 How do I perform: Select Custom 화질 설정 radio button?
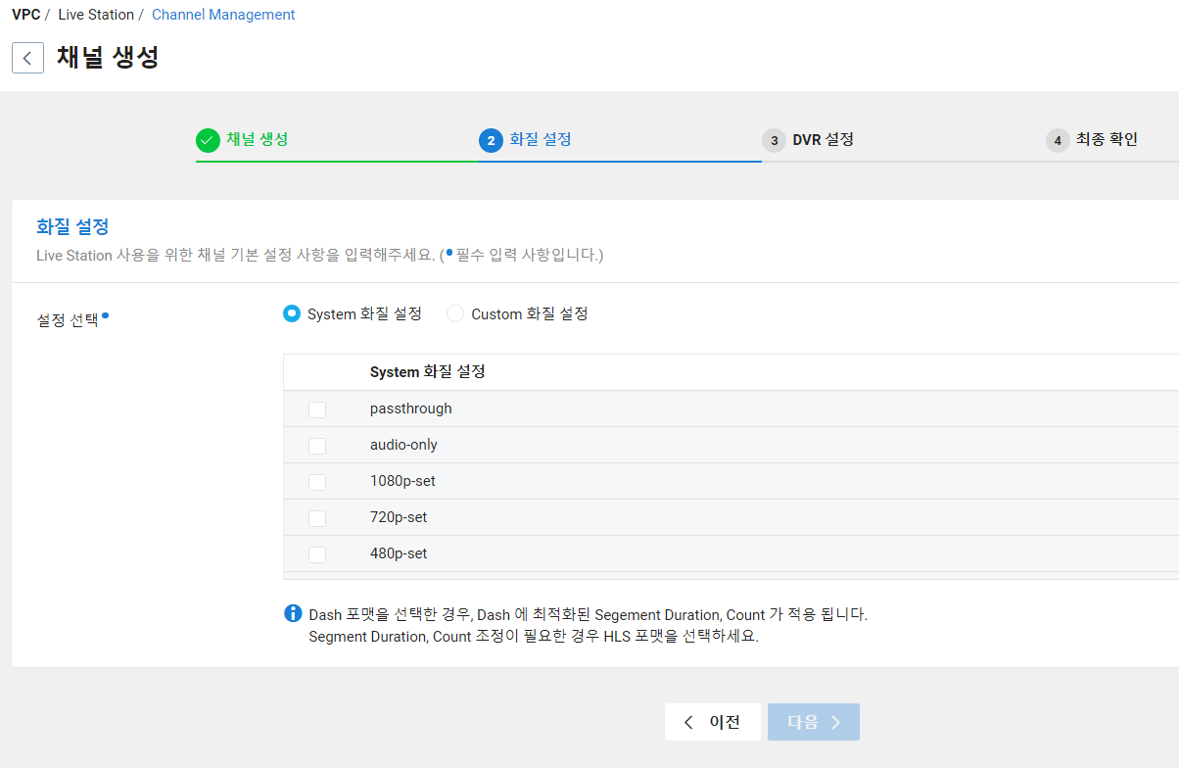coord(455,313)
